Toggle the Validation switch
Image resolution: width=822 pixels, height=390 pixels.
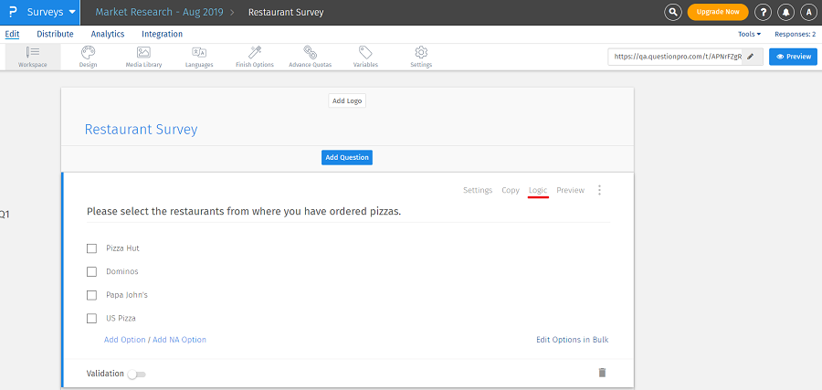tap(137, 374)
